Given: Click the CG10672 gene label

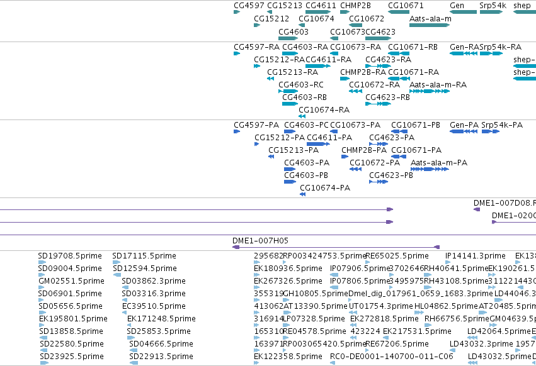Looking at the screenshot, I should pyautogui.click(x=367, y=18).
